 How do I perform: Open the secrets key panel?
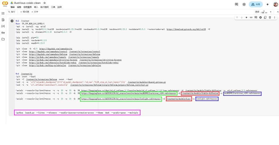(x=3, y=33)
